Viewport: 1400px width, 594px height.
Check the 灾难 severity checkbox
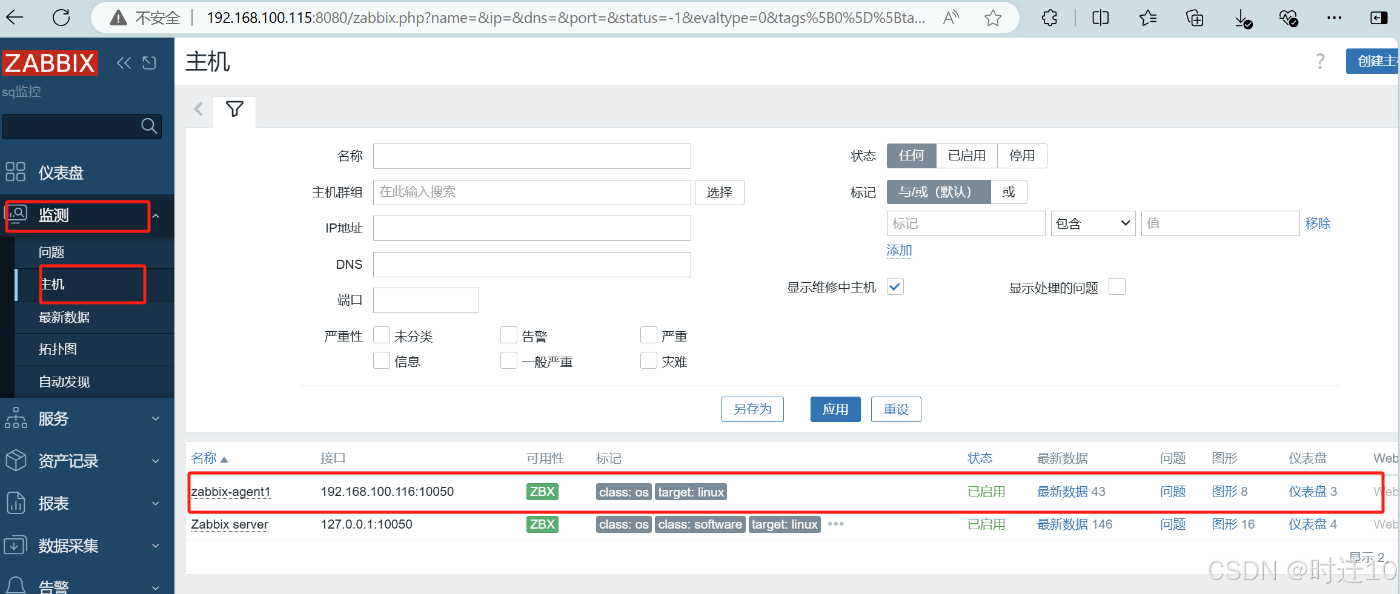pos(649,360)
